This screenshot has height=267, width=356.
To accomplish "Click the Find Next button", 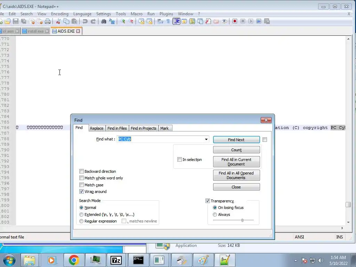I will [x=236, y=140].
